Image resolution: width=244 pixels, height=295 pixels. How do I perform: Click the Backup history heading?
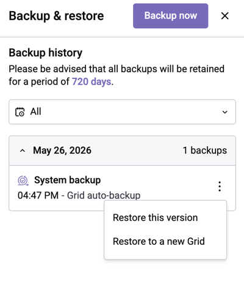(x=46, y=53)
